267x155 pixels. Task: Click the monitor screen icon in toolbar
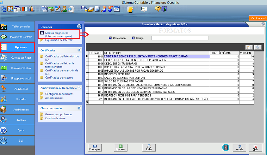144,9
